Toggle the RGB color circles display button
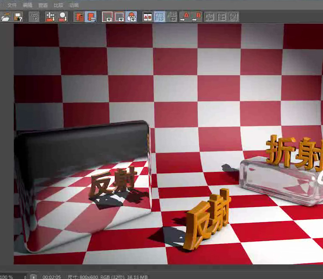Image resolution: width=323 pixels, height=279 pixels. pyautogui.click(x=131, y=17)
